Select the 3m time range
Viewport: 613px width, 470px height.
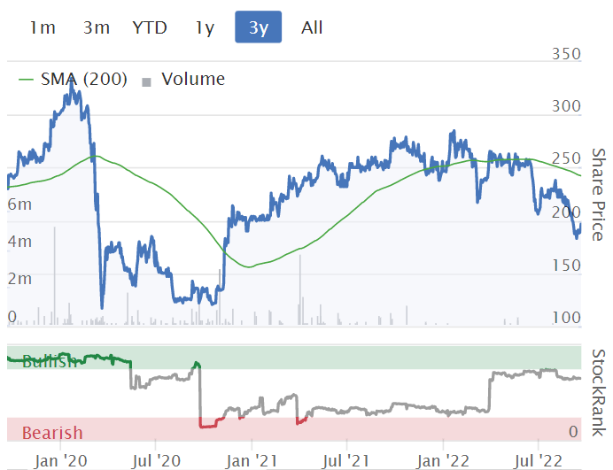(x=97, y=27)
